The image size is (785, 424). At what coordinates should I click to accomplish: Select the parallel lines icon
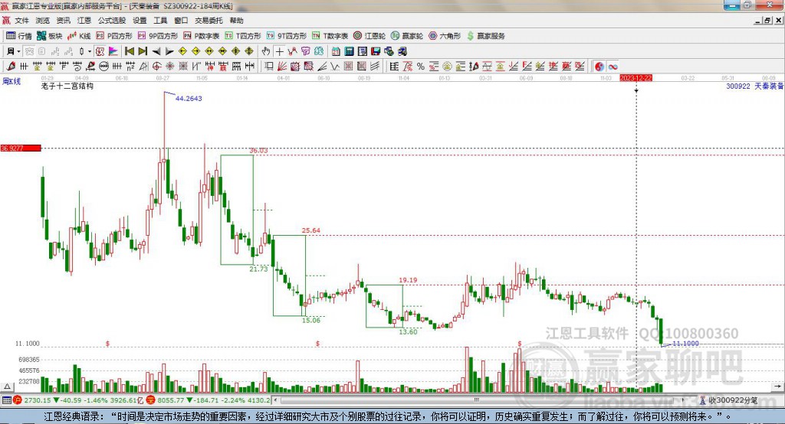coord(375,67)
